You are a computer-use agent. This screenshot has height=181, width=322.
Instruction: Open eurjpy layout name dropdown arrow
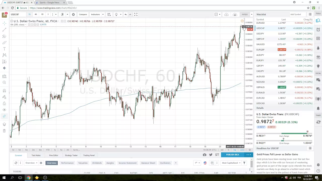coord(252,14)
